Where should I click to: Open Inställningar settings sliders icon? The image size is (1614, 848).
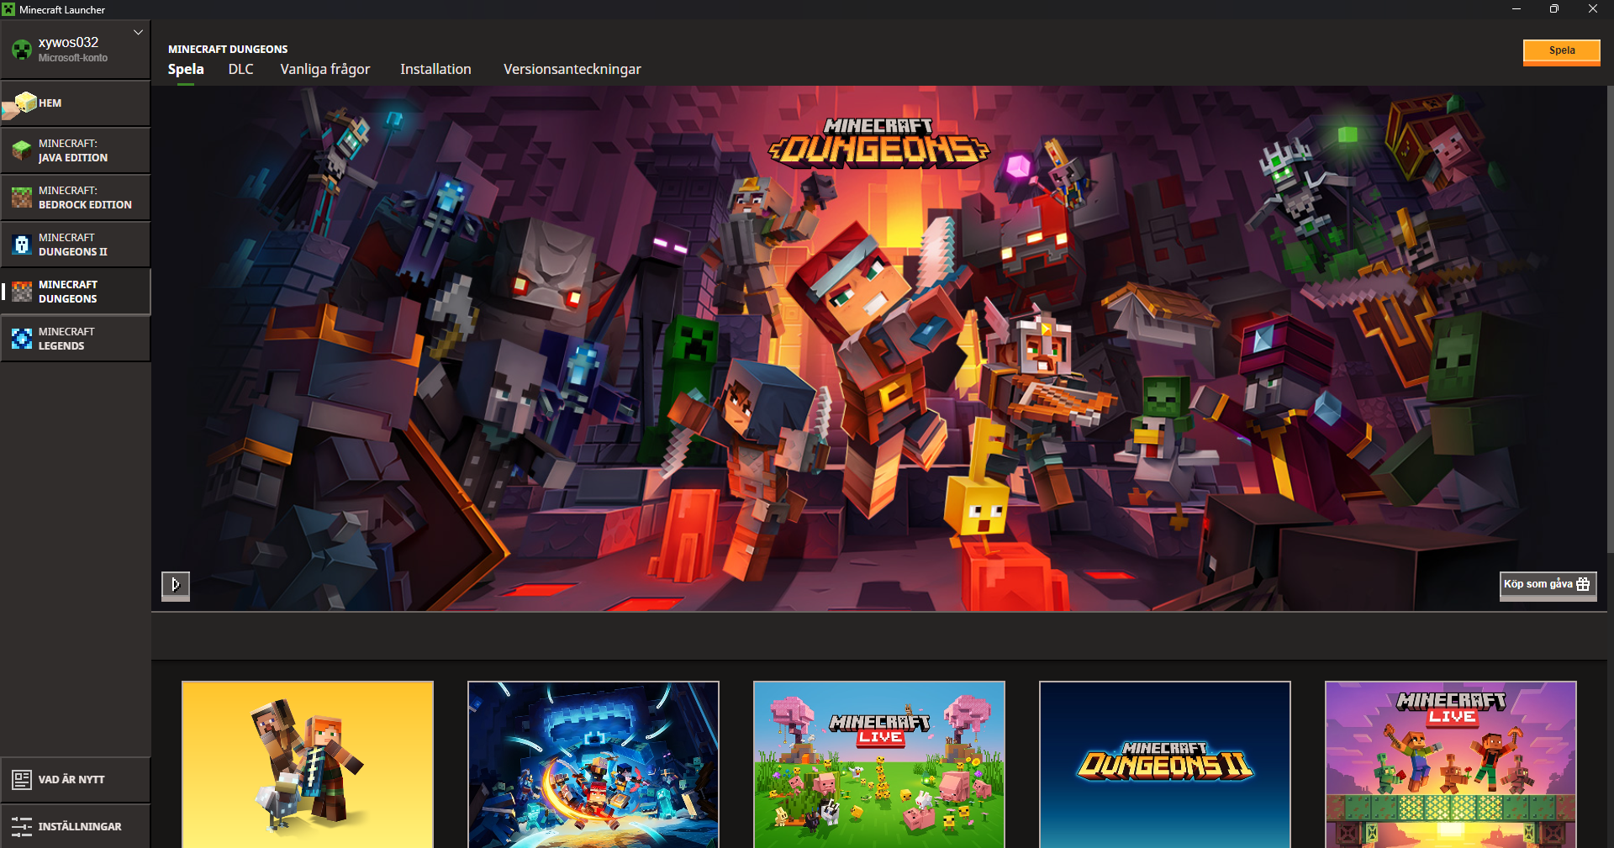(x=22, y=826)
